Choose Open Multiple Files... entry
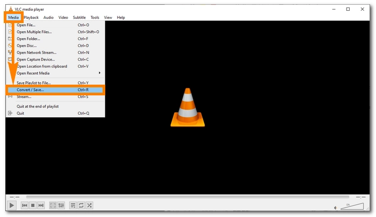The image size is (376, 217). point(55,32)
